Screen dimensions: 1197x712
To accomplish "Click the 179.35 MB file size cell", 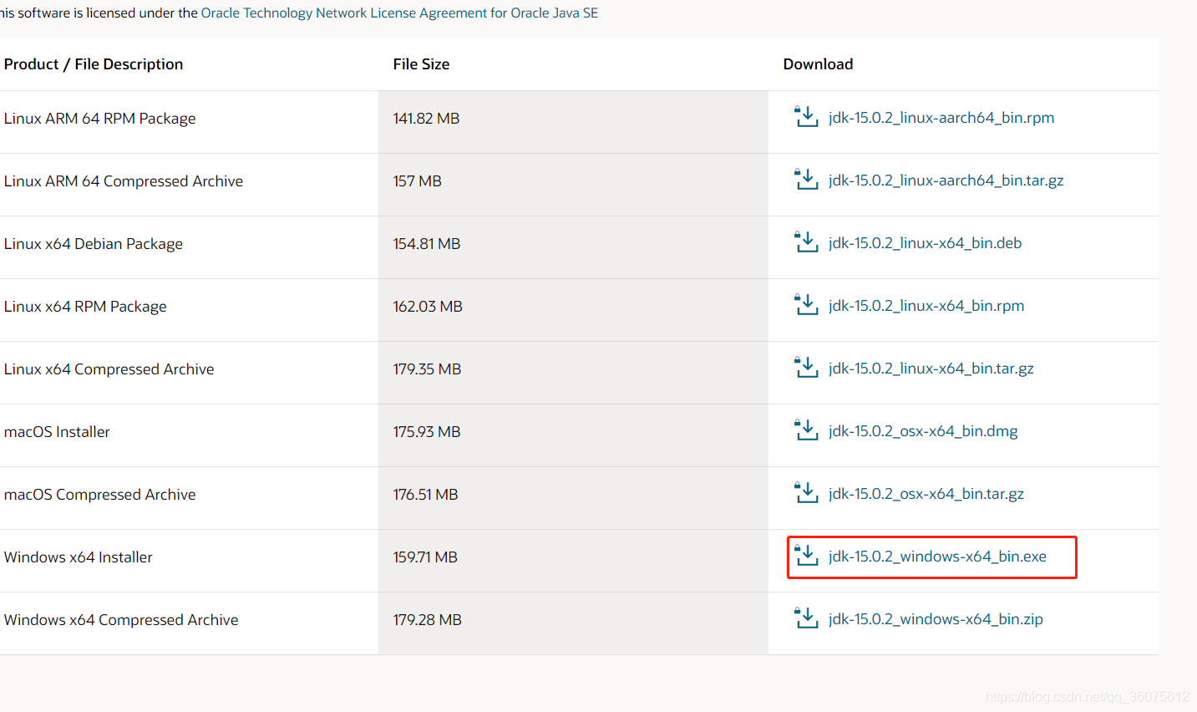I will 573,373.
